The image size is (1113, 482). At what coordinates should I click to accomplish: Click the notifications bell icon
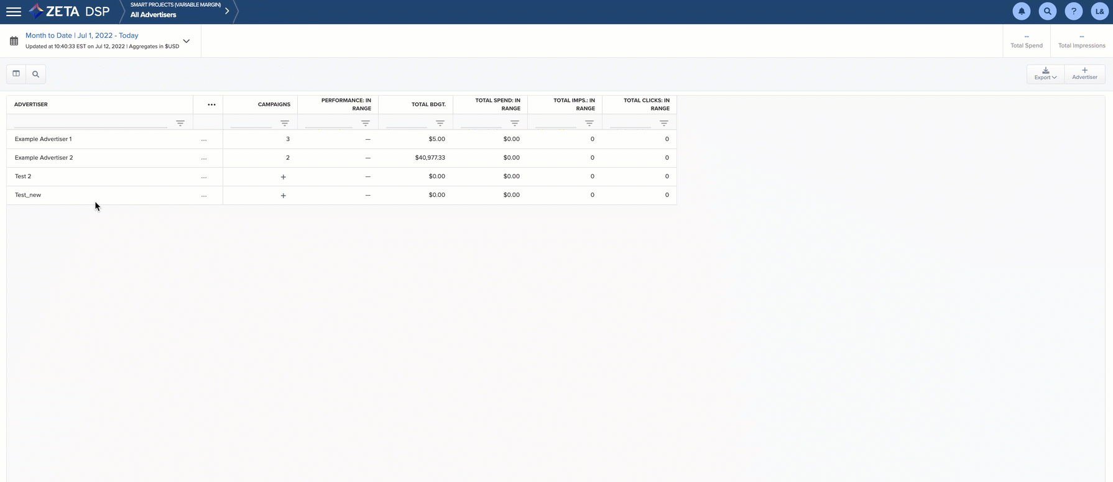tap(1021, 11)
